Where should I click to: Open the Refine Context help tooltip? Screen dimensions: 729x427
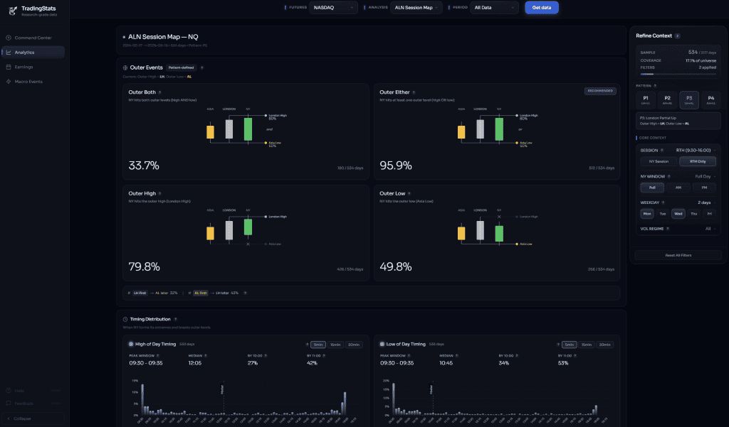pyautogui.click(x=678, y=36)
